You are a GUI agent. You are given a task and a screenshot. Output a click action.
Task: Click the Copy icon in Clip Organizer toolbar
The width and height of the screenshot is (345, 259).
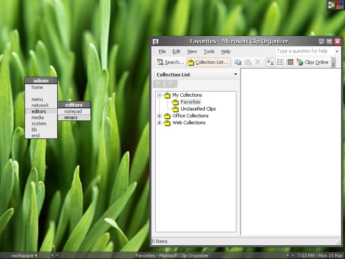(x=238, y=62)
